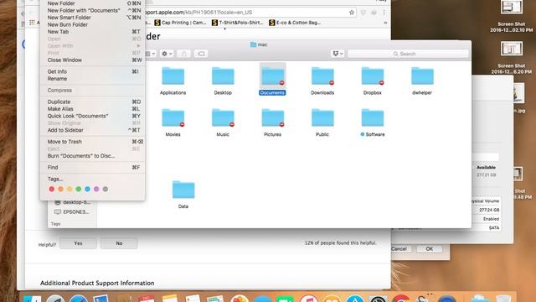
Task: Open the Chrome three-dot menu
Action: click(384, 13)
